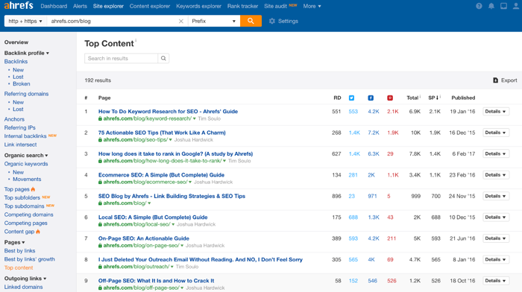Open Top pages report

17,189
